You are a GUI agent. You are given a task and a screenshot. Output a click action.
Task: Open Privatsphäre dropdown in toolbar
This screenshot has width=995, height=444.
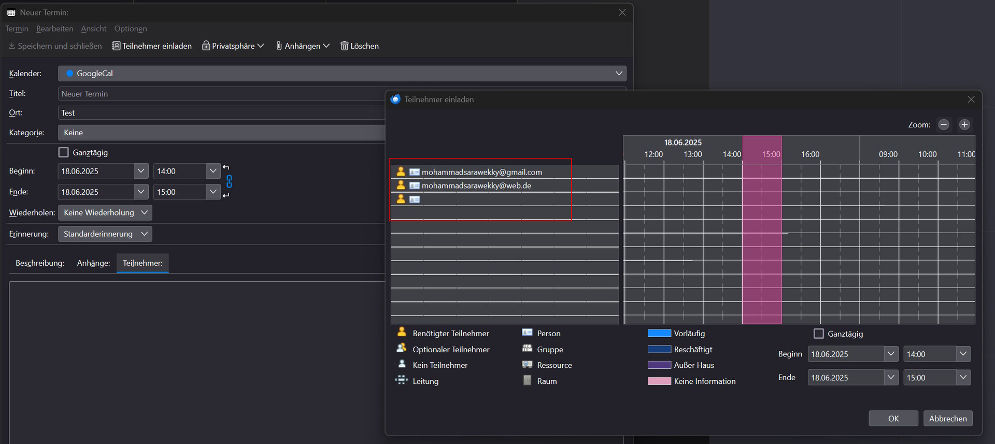233,46
